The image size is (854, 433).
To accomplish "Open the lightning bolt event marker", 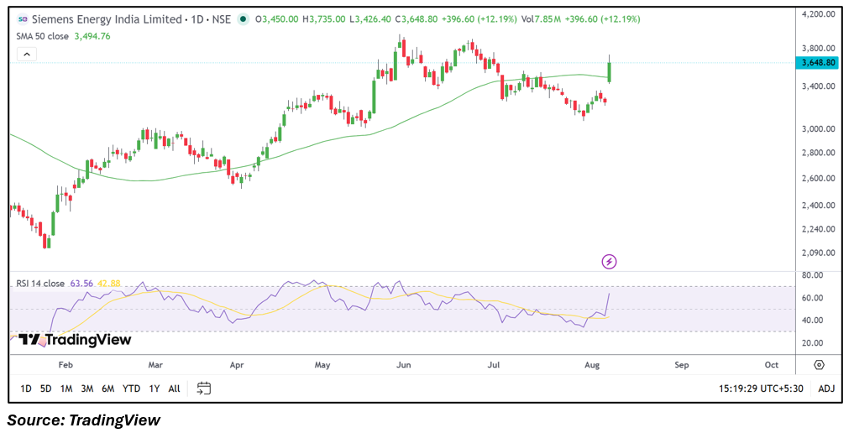I will pos(609,262).
